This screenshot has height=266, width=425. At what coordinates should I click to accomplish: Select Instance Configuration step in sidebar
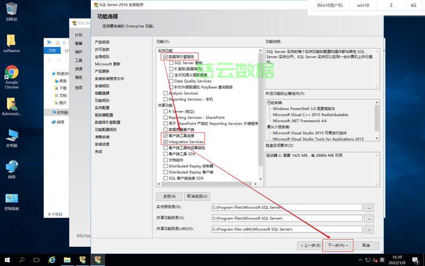pyautogui.click(x=102, y=107)
